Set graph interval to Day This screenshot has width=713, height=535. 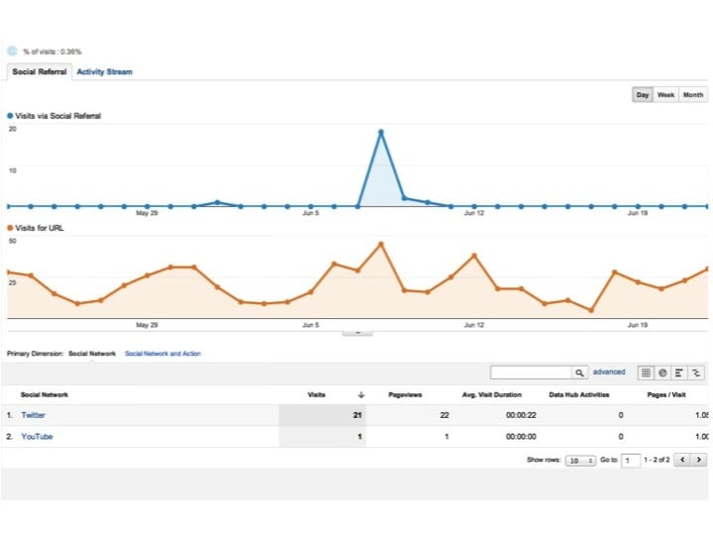[643, 95]
